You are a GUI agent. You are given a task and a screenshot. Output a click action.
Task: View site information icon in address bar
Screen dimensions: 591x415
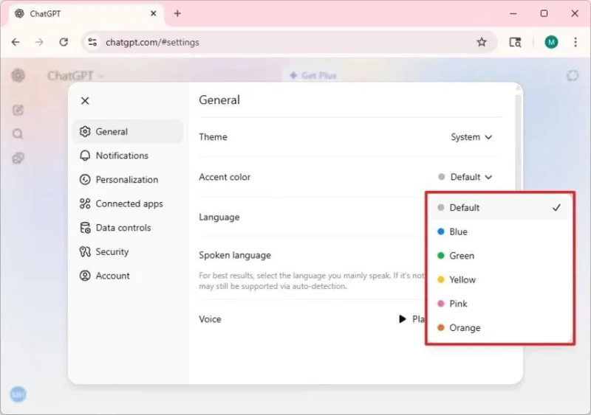(x=92, y=42)
